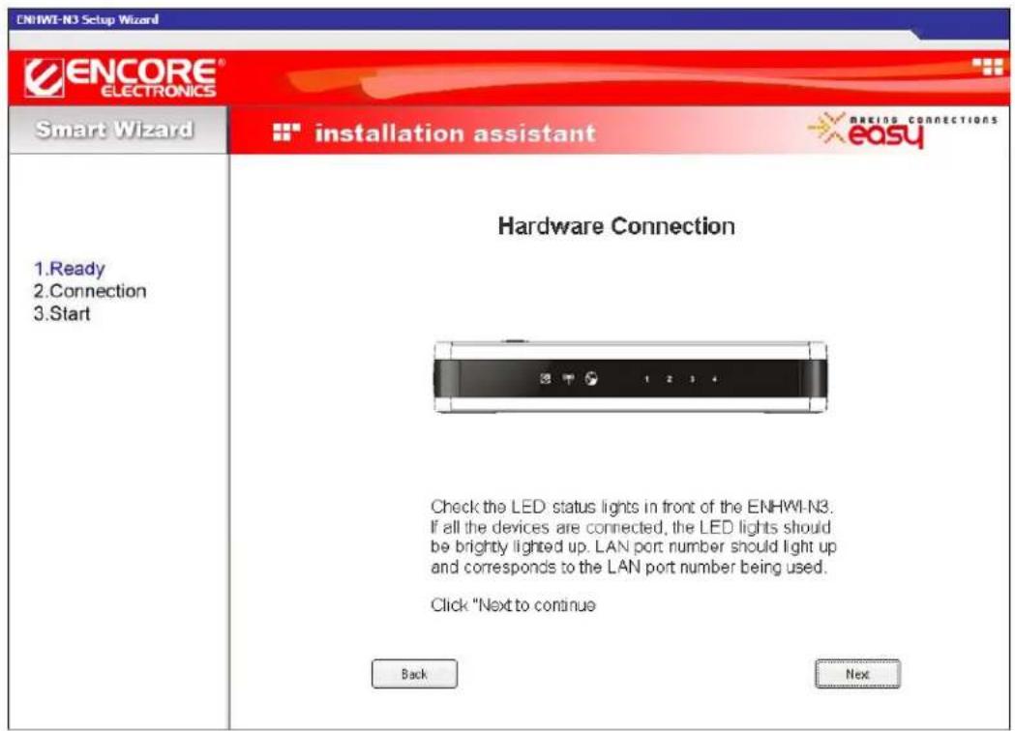Select the 2.Connection step
The width and height of the screenshot is (1015, 731).
tap(90, 291)
